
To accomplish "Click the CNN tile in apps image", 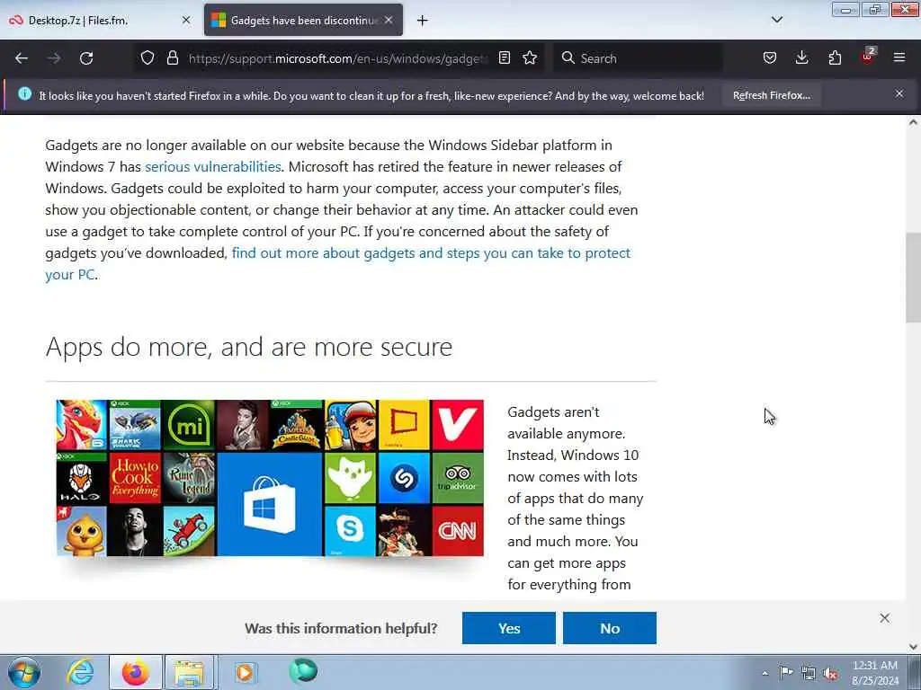I will (x=458, y=531).
